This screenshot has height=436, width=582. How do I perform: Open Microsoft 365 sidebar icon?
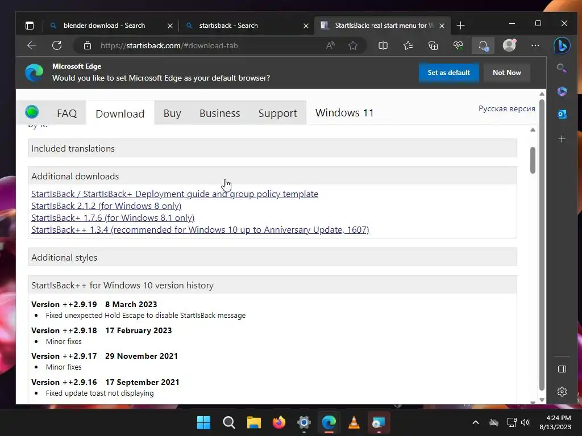click(x=562, y=91)
